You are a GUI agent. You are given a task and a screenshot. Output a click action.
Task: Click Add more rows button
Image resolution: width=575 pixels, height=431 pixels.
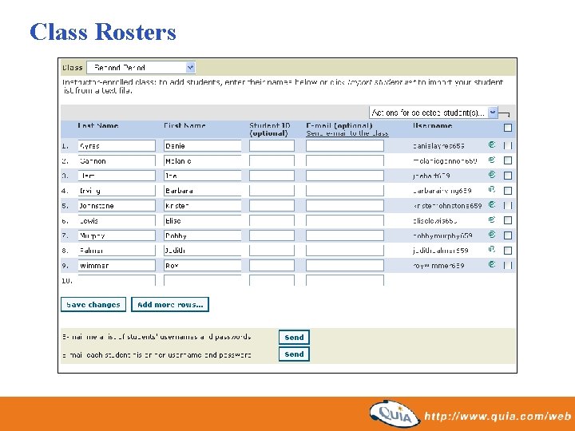pyautogui.click(x=170, y=305)
